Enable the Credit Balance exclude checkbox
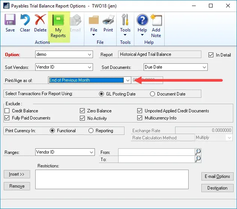The image size is (237, 209). point(7,111)
